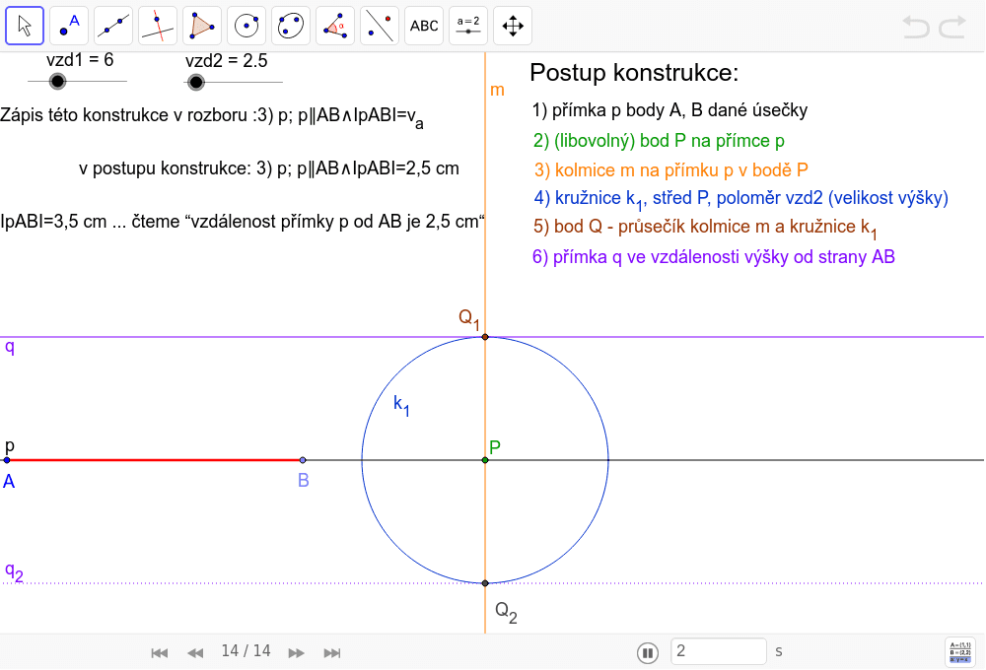Select the Perpendicular line tool
The width and height of the screenshot is (986, 670).
tap(158, 26)
